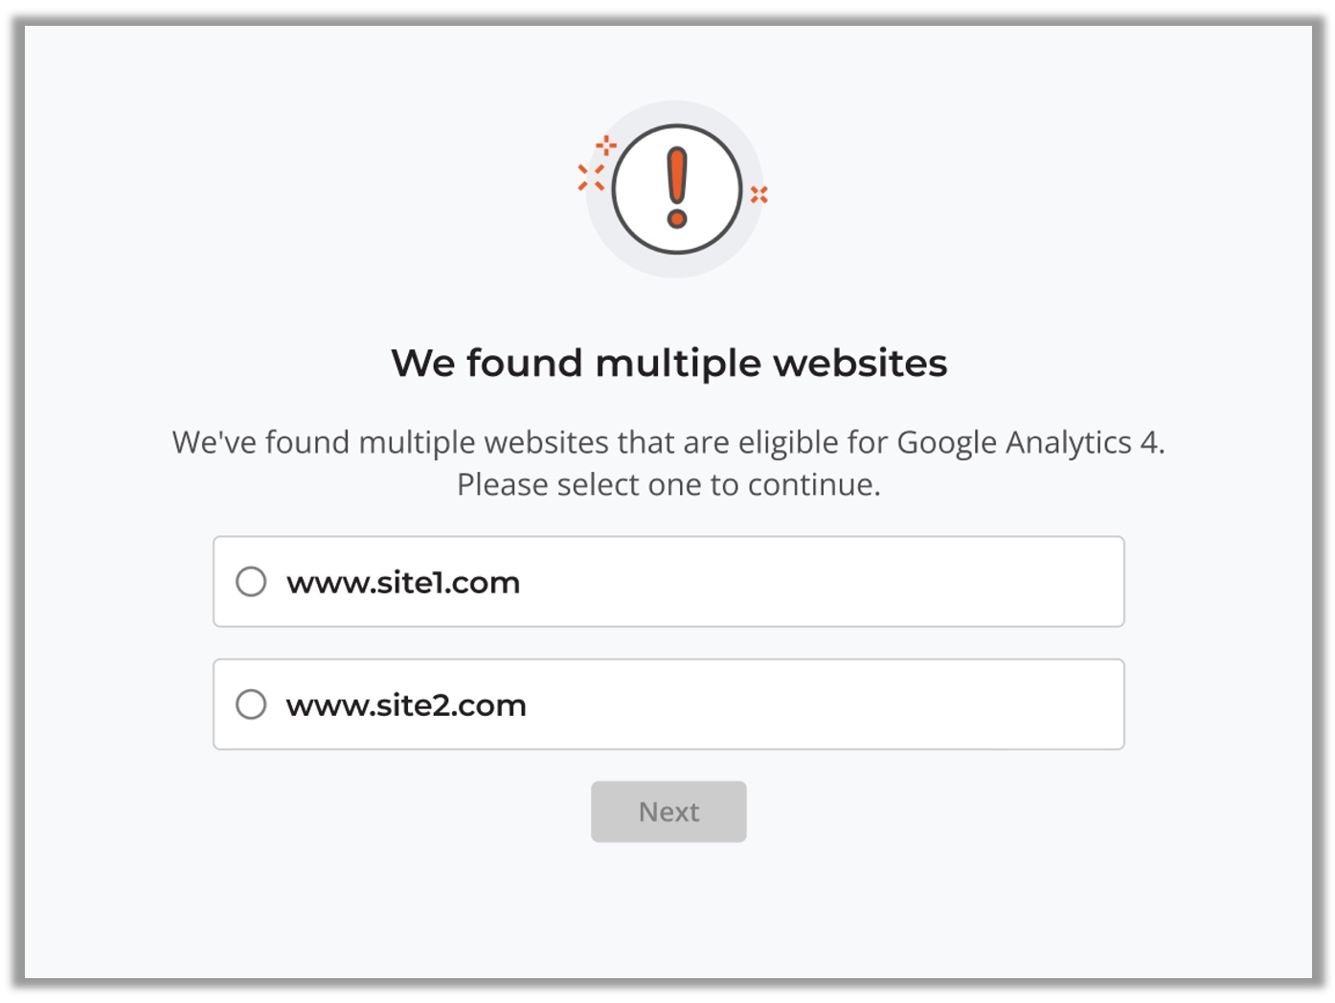Click the word 'websites' in the bold heading
Screen dimensions: 1335x1003
click(860, 364)
